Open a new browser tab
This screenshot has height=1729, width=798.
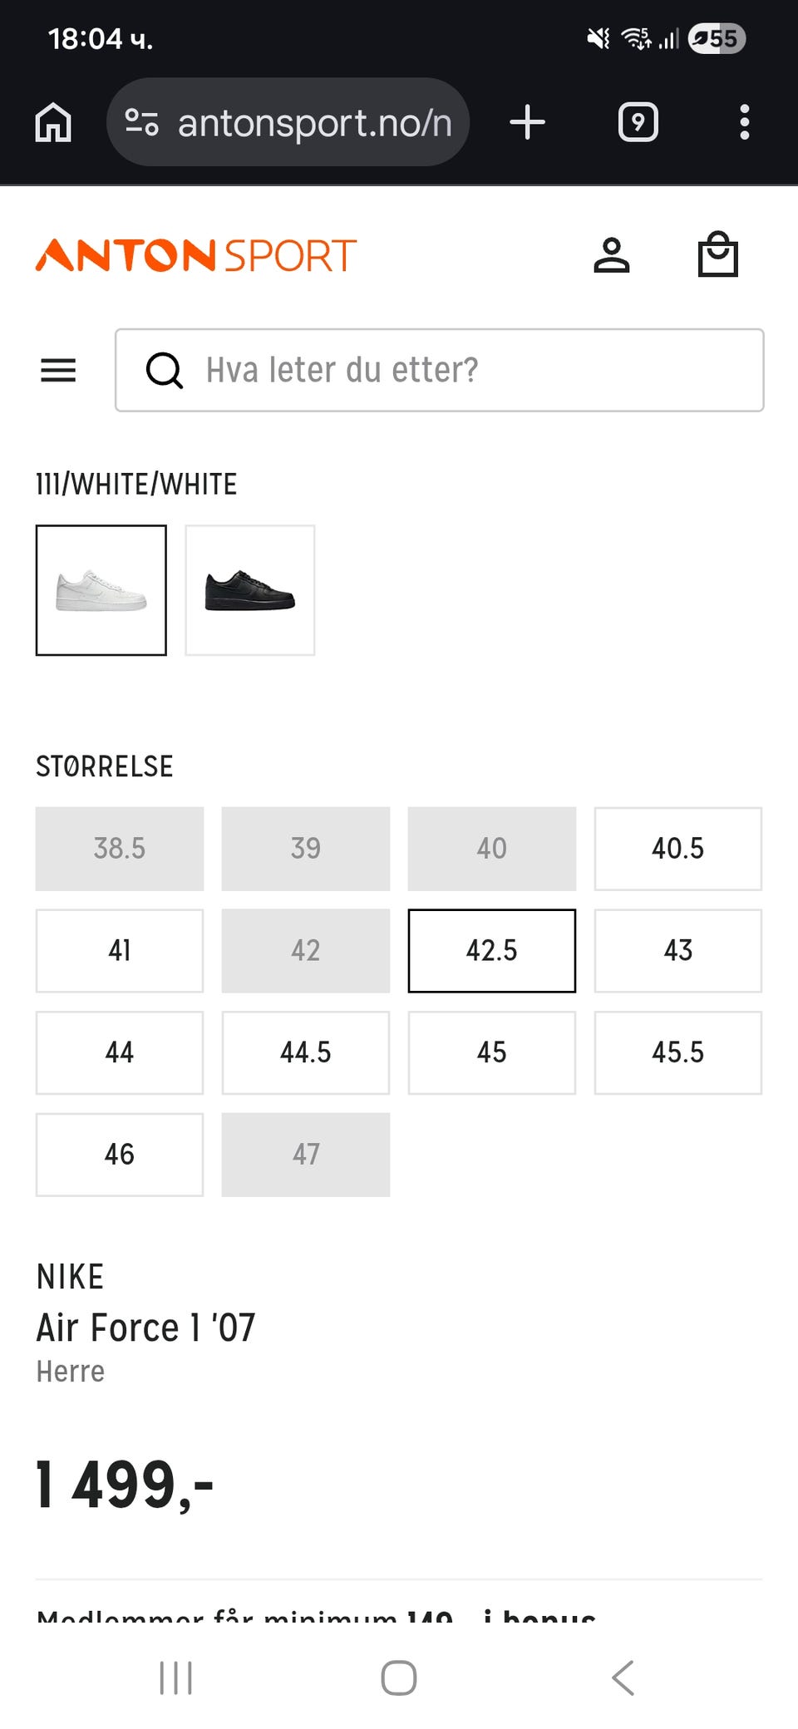[x=527, y=122]
